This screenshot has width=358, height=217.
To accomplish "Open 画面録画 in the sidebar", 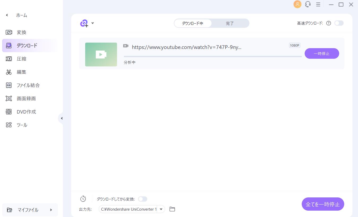I will [x=30, y=98].
